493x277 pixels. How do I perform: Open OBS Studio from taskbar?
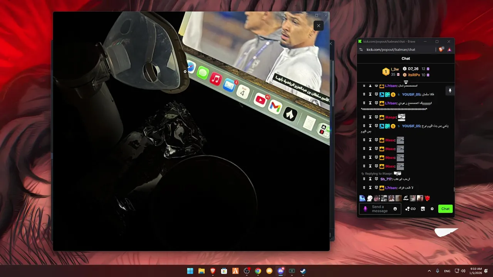click(x=247, y=271)
